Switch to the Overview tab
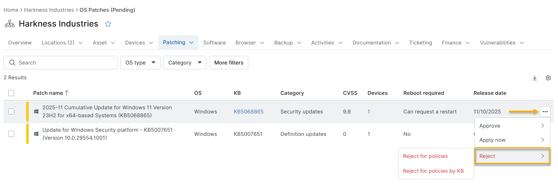The width and height of the screenshot is (558, 191). [x=20, y=43]
